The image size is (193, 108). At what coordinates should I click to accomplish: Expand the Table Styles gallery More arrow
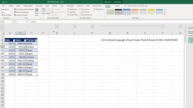(x=165, y=14)
